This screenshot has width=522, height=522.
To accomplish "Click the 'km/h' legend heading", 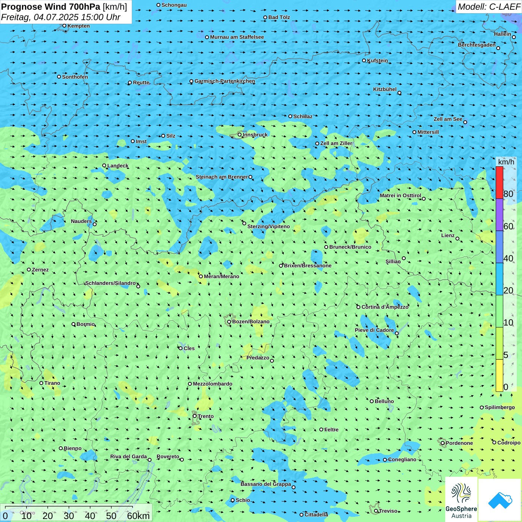I will 506,162.
